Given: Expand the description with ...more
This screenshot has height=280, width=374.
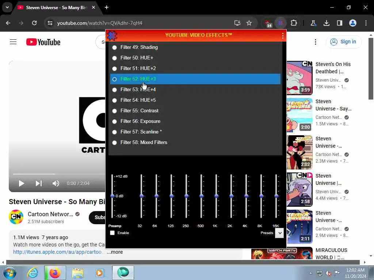Looking at the screenshot, I should coord(115,252).
